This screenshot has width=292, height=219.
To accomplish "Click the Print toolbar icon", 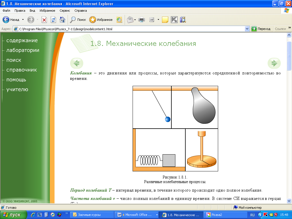I will tap(142, 20).
